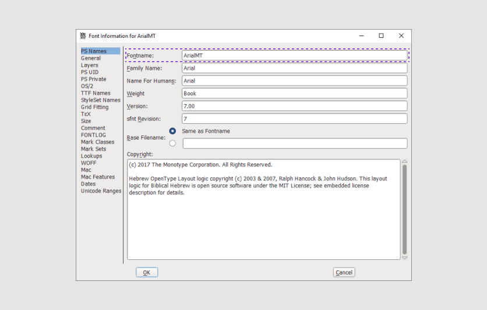
Task: Open the TTF Names section
Action: (96, 93)
